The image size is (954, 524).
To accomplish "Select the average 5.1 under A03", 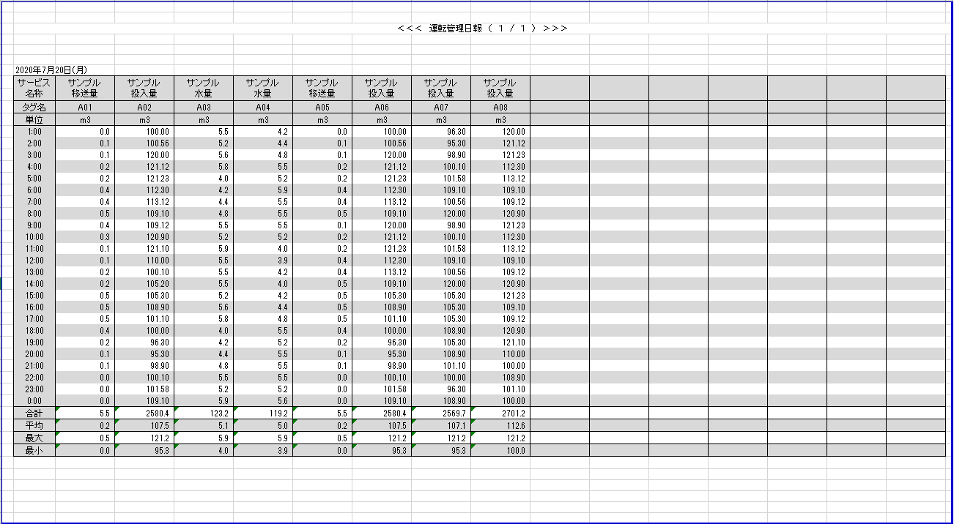I will pos(204,426).
